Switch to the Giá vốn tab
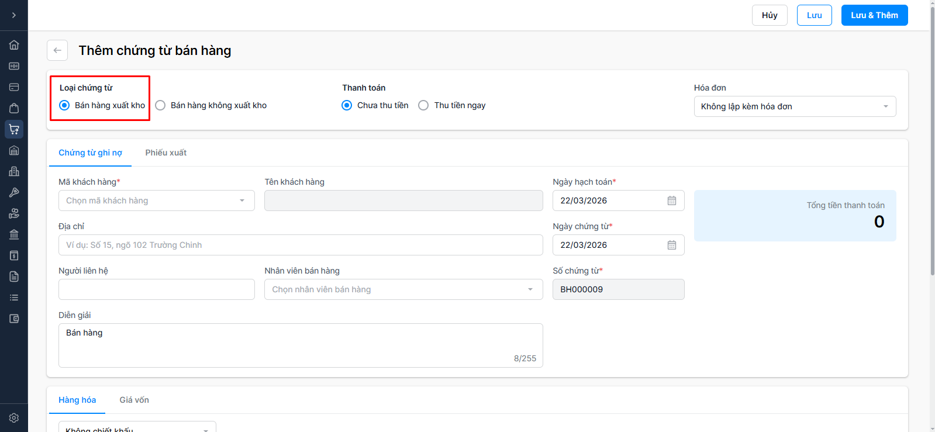This screenshot has height=432, width=935. coord(134,400)
